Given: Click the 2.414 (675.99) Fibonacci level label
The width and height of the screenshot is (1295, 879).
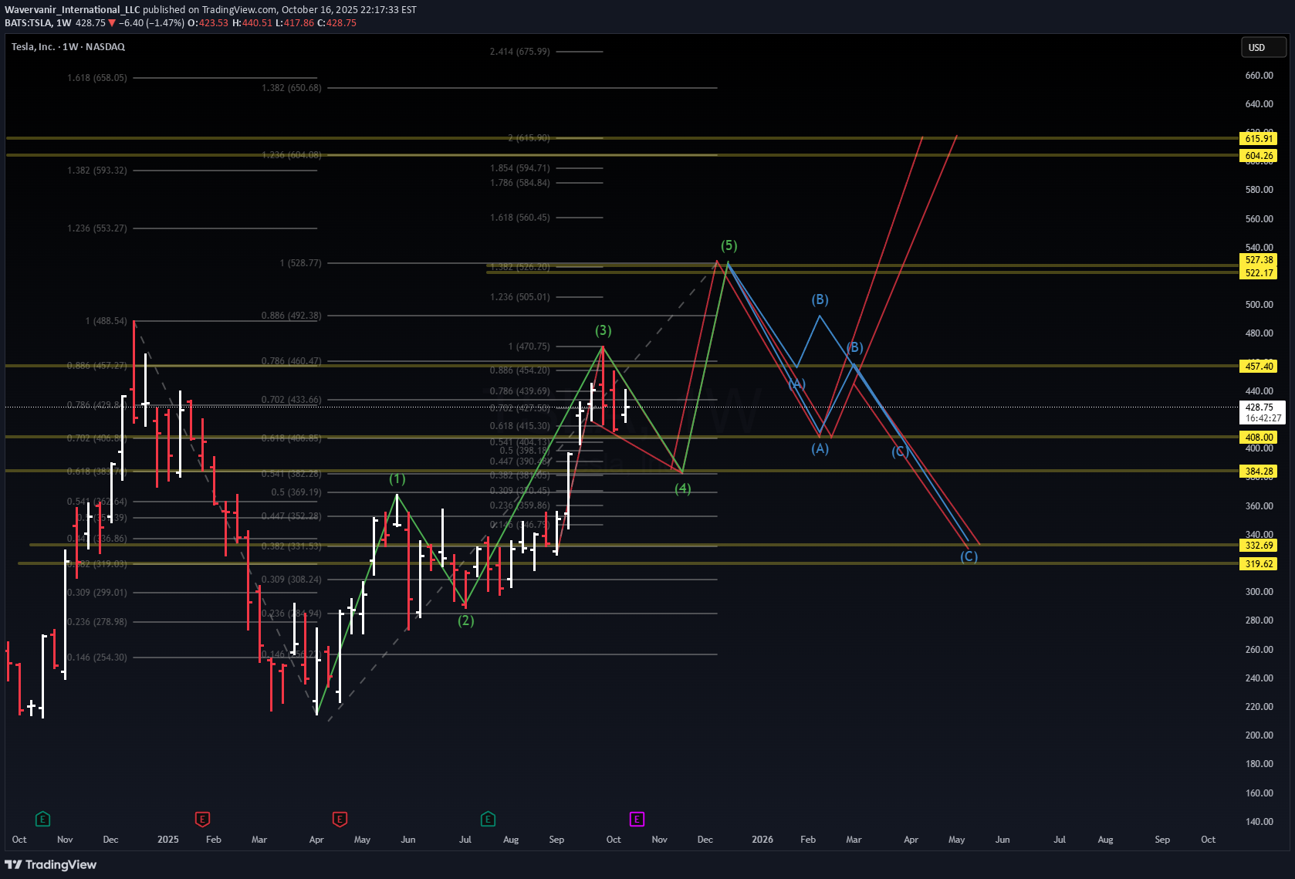Looking at the screenshot, I should [519, 52].
